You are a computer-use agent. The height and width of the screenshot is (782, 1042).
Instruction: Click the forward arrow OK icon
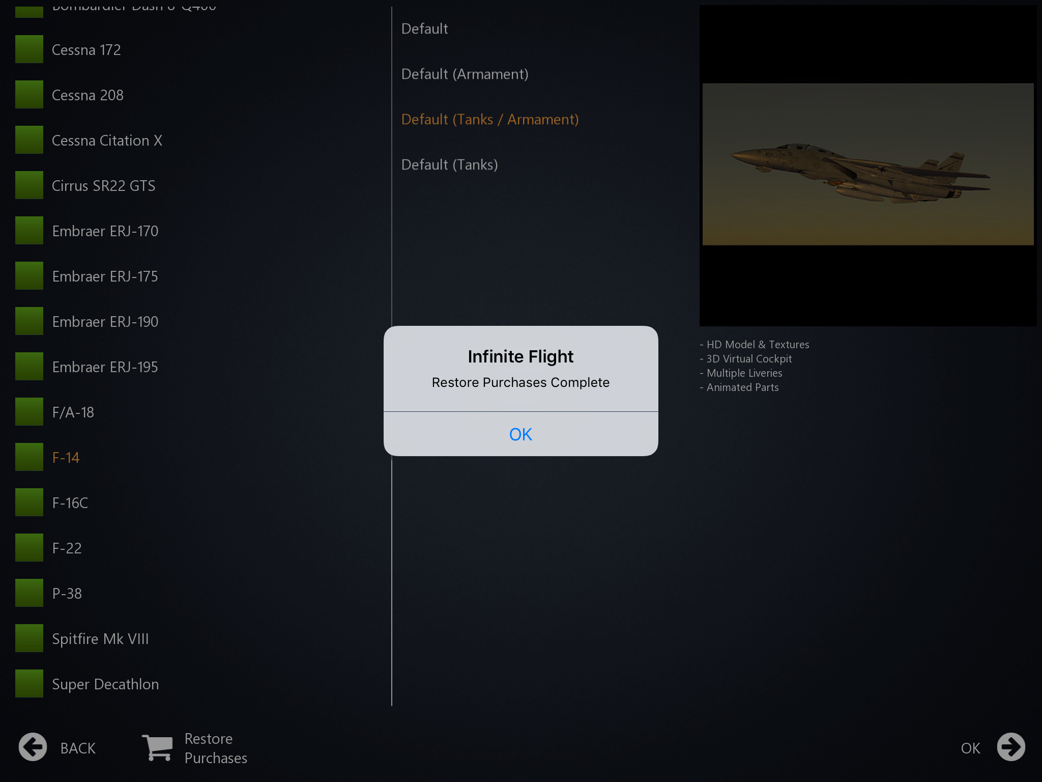pos(1010,747)
